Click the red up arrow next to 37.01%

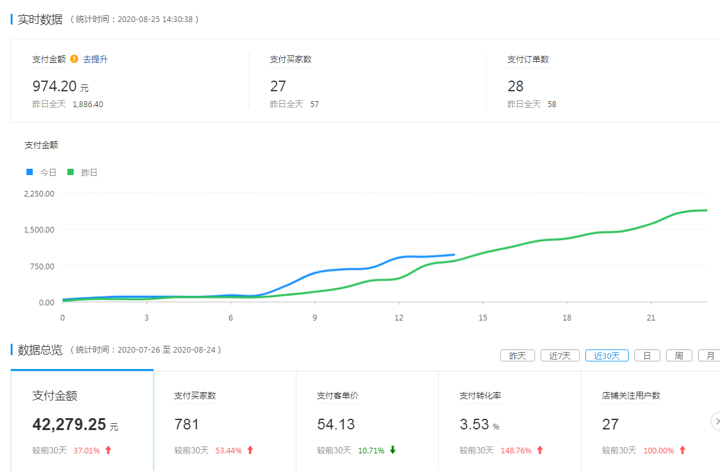[108, 450]
